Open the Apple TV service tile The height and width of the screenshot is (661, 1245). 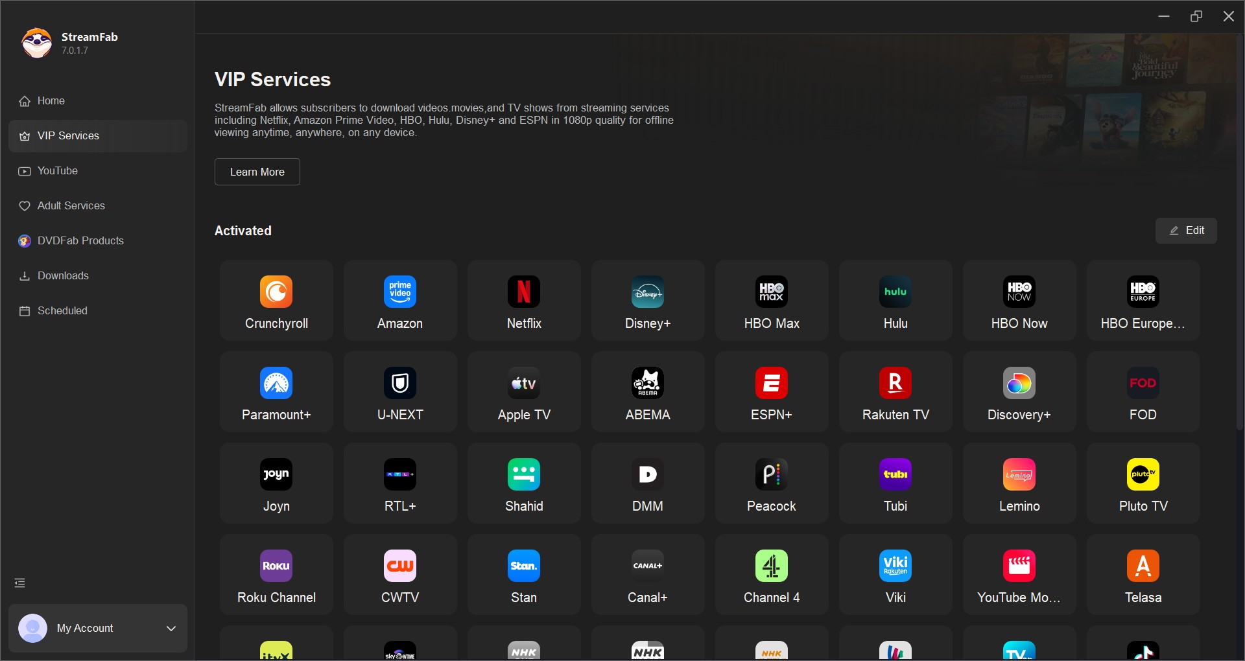(523, 391)
